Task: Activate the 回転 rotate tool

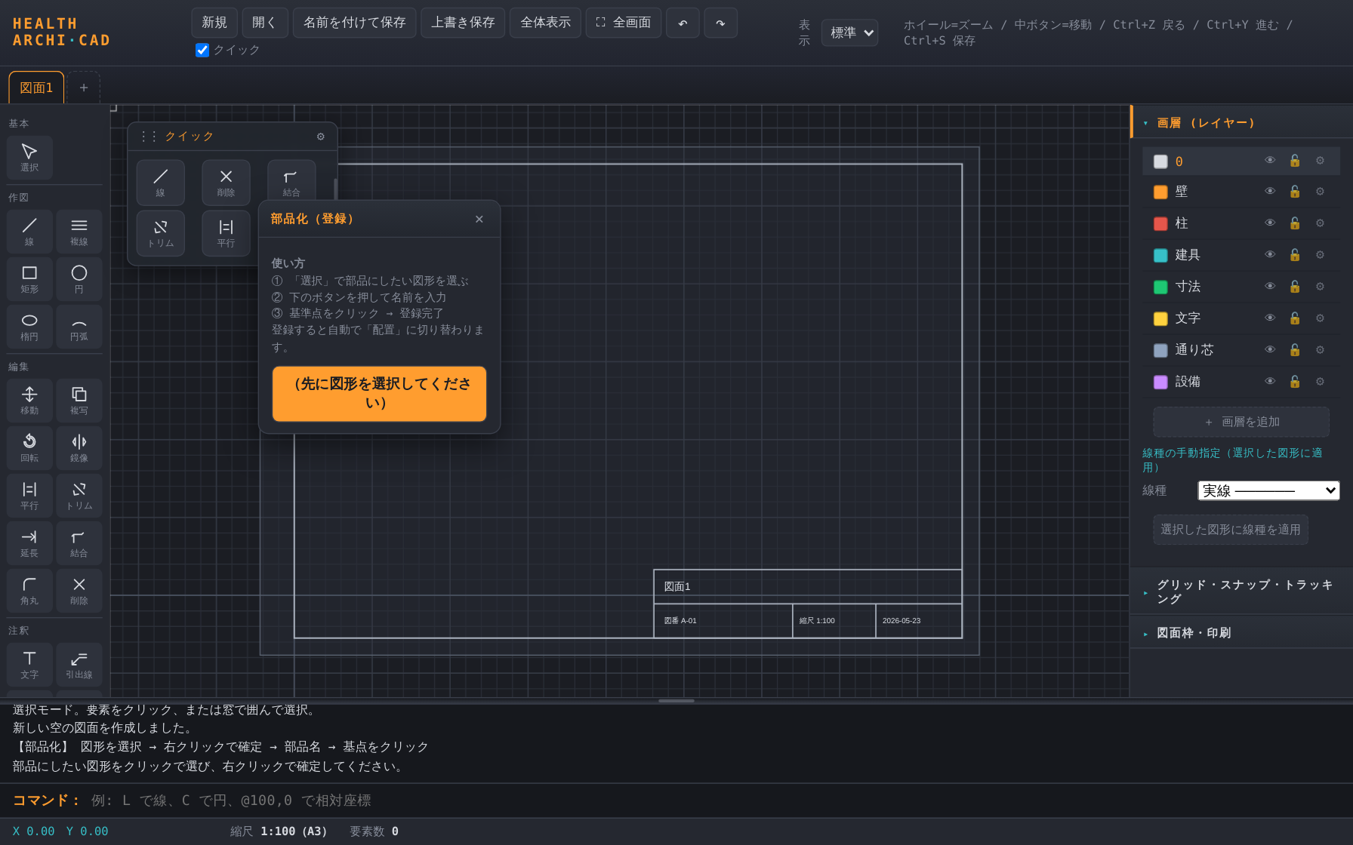Action: click(x=29, y=448)
